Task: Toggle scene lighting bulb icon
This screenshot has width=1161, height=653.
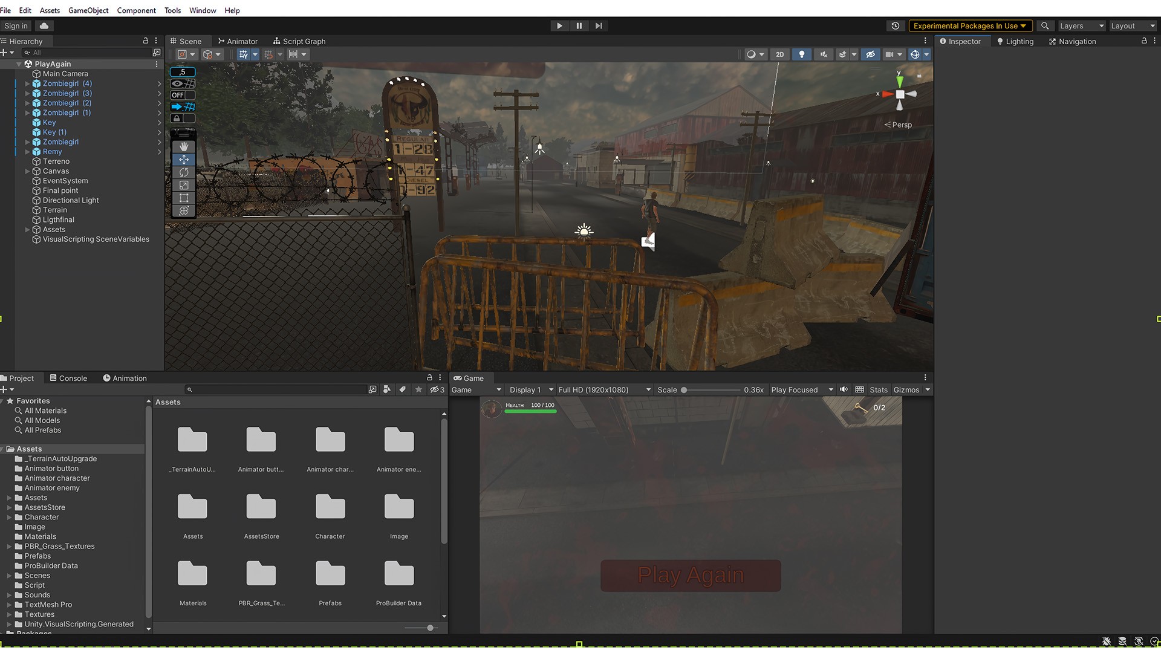Action: click(802, 54)
